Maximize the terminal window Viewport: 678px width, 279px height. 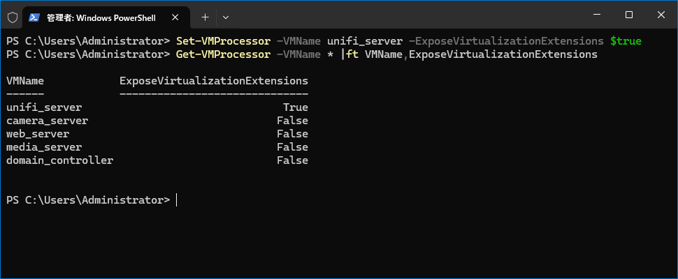pos(628,15)
